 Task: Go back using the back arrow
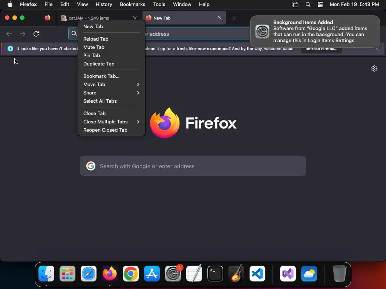(x=9, y=33)
